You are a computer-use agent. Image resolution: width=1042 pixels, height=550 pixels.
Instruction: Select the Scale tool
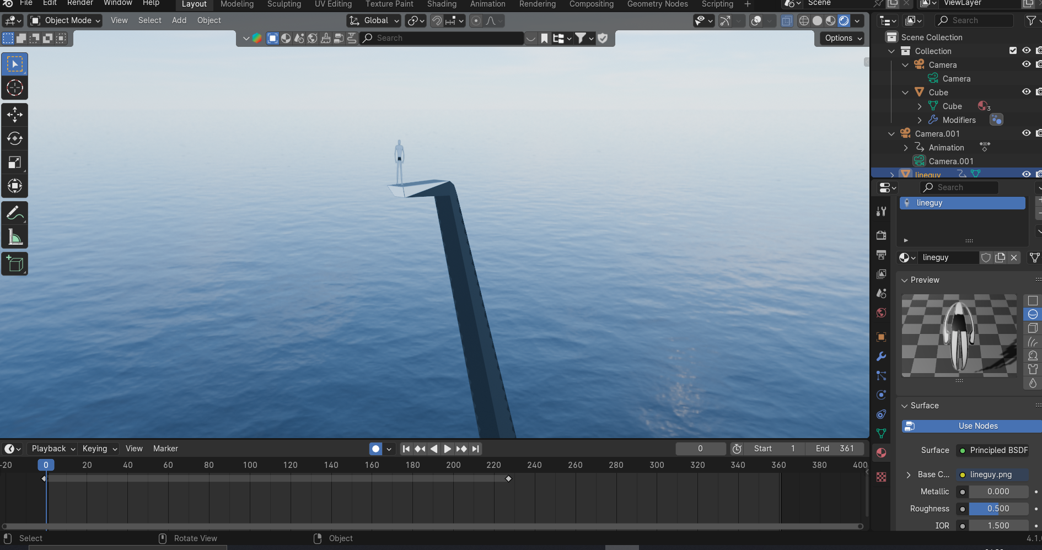(x=15, y=162)
